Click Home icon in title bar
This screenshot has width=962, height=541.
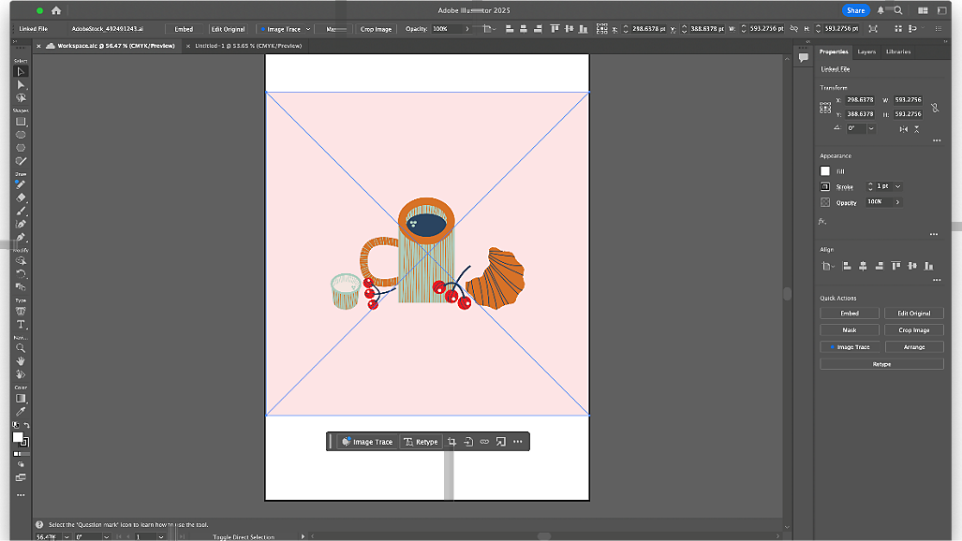coord(56,10)
